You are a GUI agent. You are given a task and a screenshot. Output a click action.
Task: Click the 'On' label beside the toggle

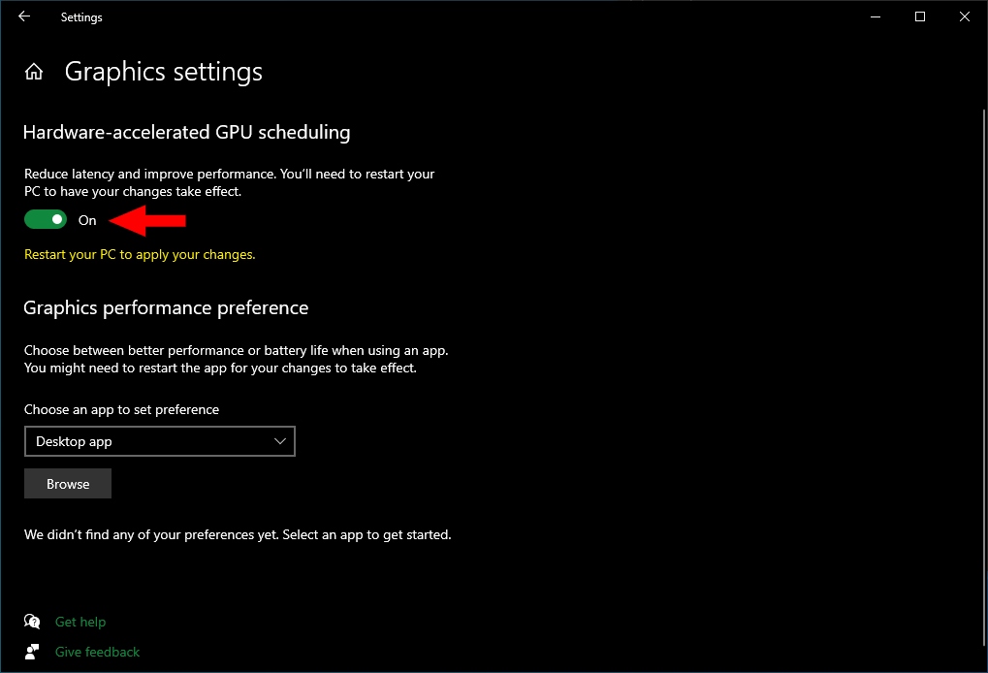(x=87, y=220)
